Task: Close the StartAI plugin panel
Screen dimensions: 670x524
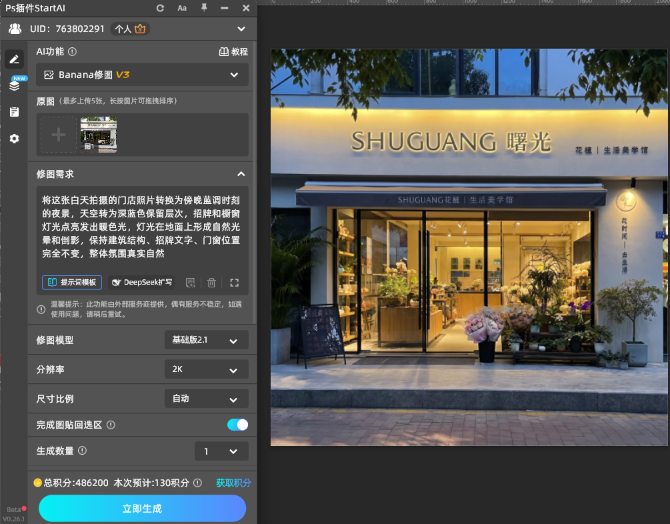Action: pos(246,8)
